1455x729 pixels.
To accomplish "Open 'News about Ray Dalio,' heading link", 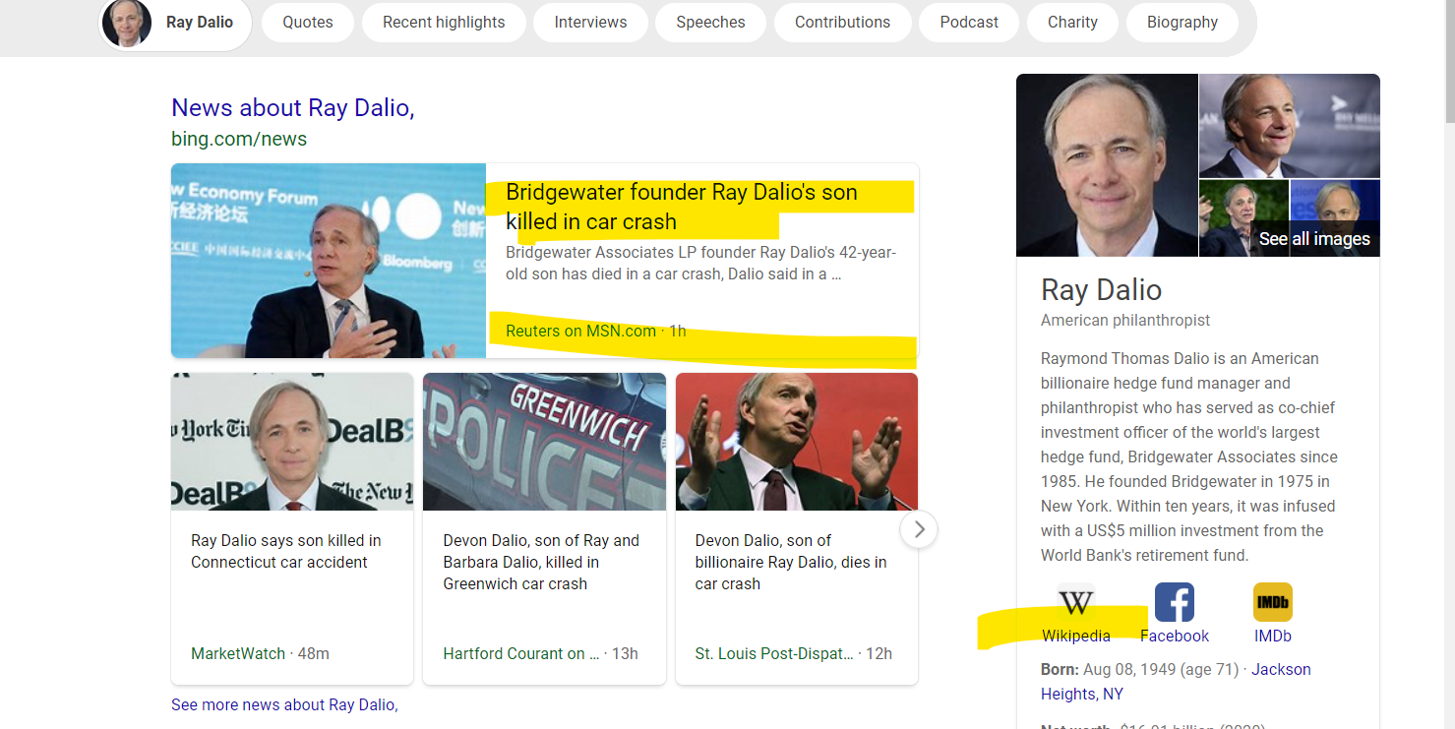I will (293, 107).
